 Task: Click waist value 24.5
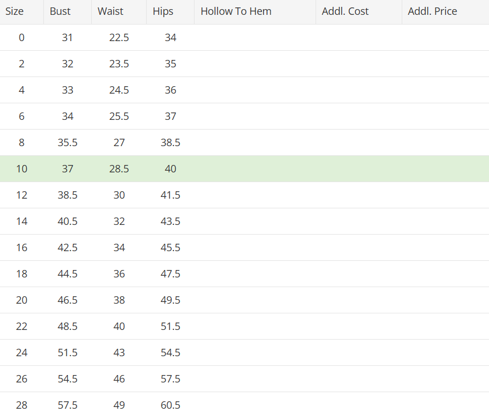tap(119, 90)
